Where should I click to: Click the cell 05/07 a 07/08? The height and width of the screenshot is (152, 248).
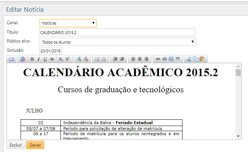coord(41,129)
